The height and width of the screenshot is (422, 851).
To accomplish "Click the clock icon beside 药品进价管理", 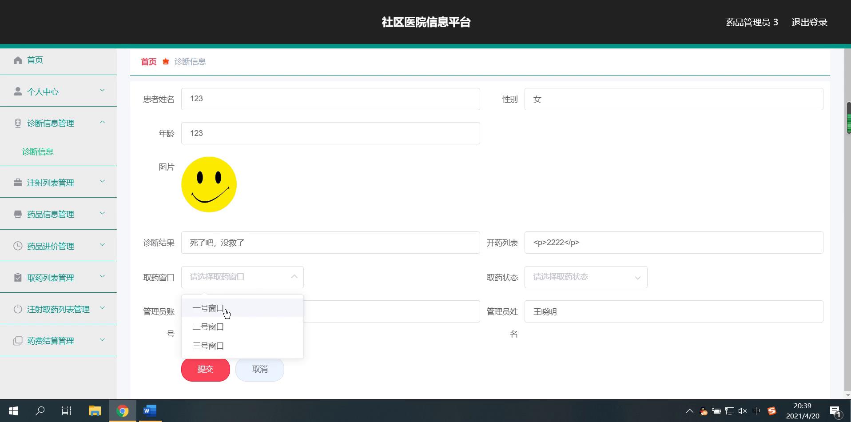I will [18, 246].
